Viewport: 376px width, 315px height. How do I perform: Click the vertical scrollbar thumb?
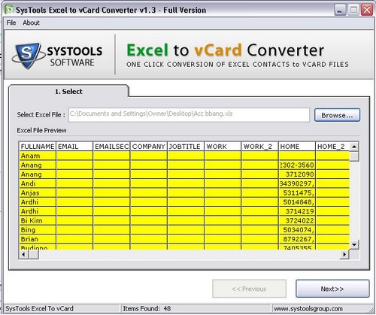point(354,156)
